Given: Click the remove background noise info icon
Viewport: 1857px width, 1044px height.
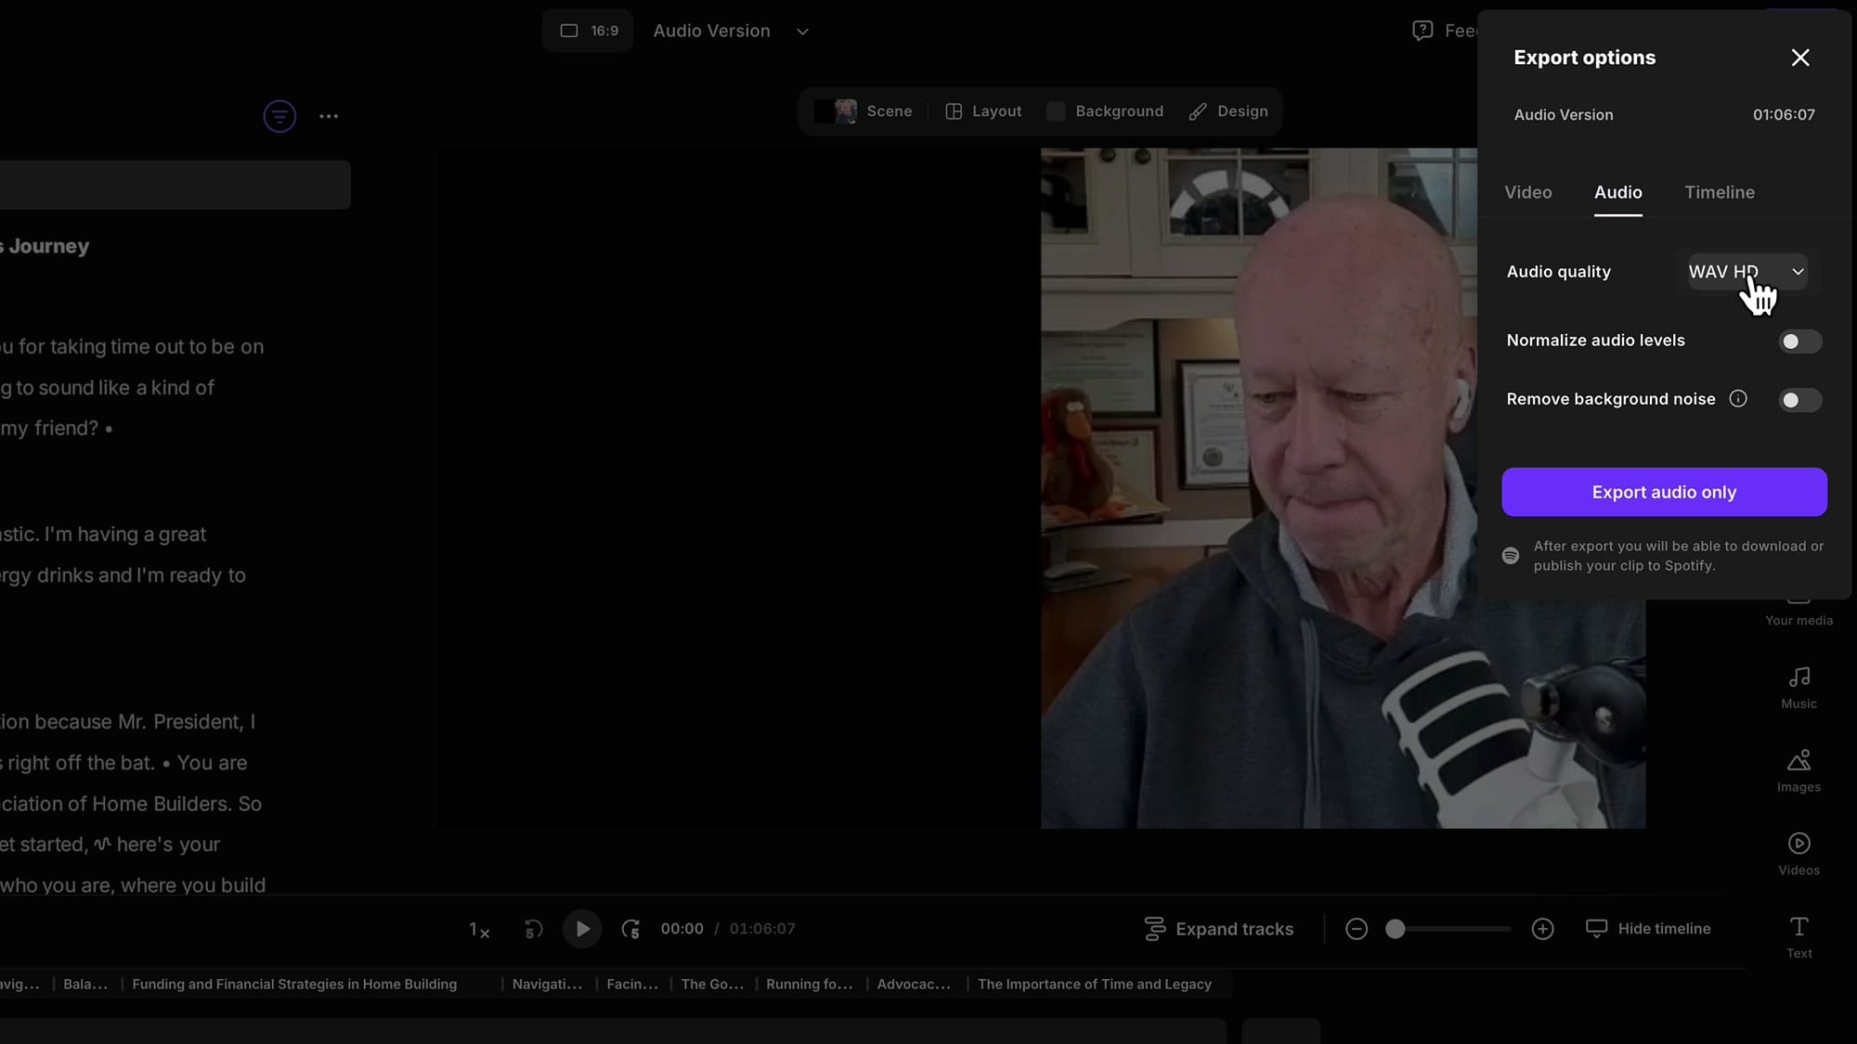Looking at the screenshot, I should tap(1738, 399).
